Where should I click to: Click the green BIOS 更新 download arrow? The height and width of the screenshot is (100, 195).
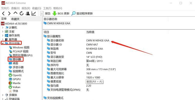(x=55, y=13)
